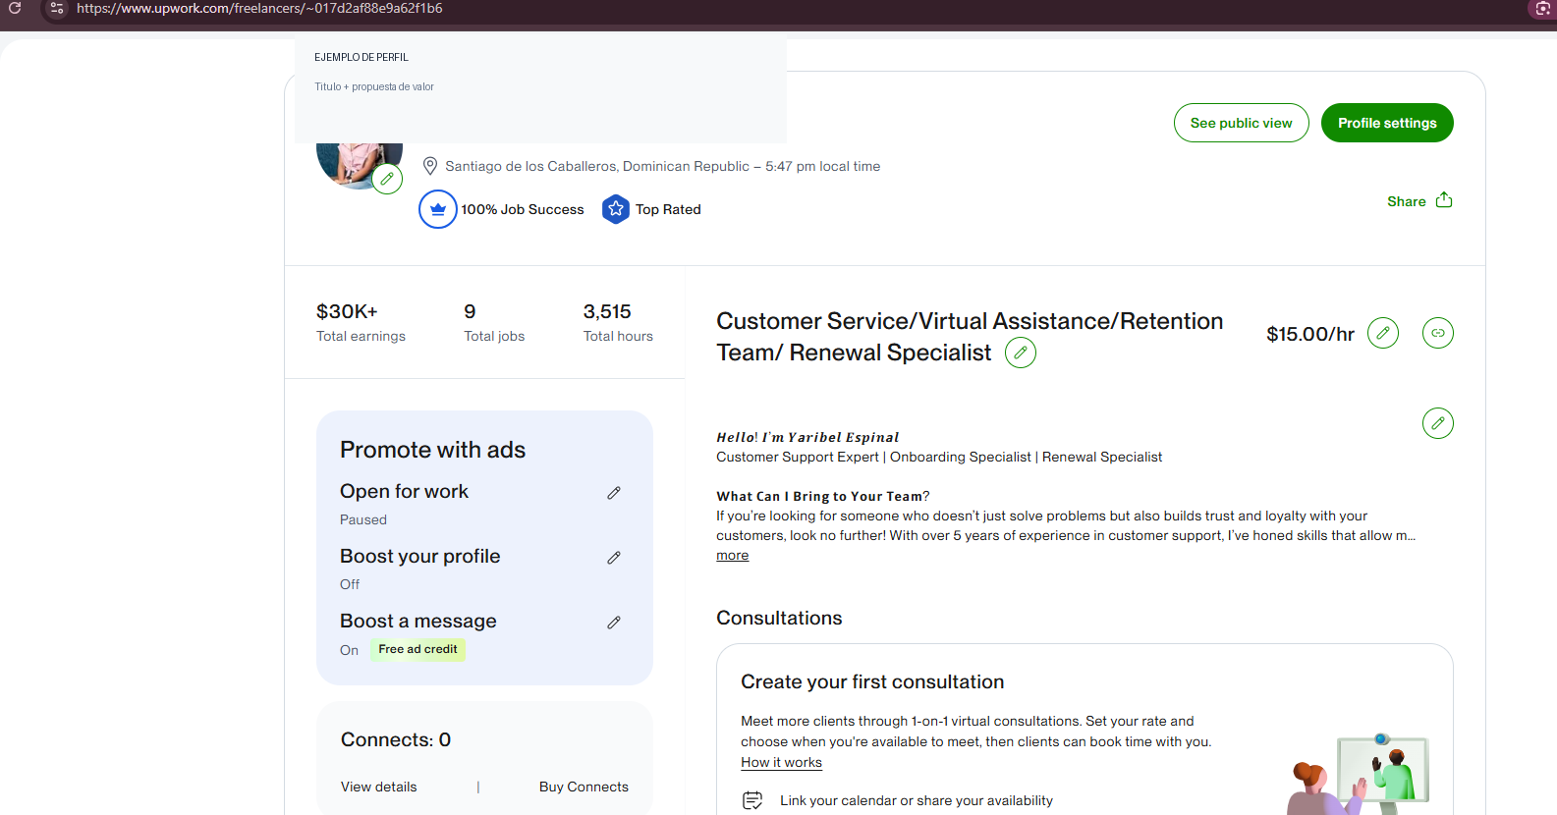Edit profile photo pencil icon
Screen dimensions: 1557x815
387,179
